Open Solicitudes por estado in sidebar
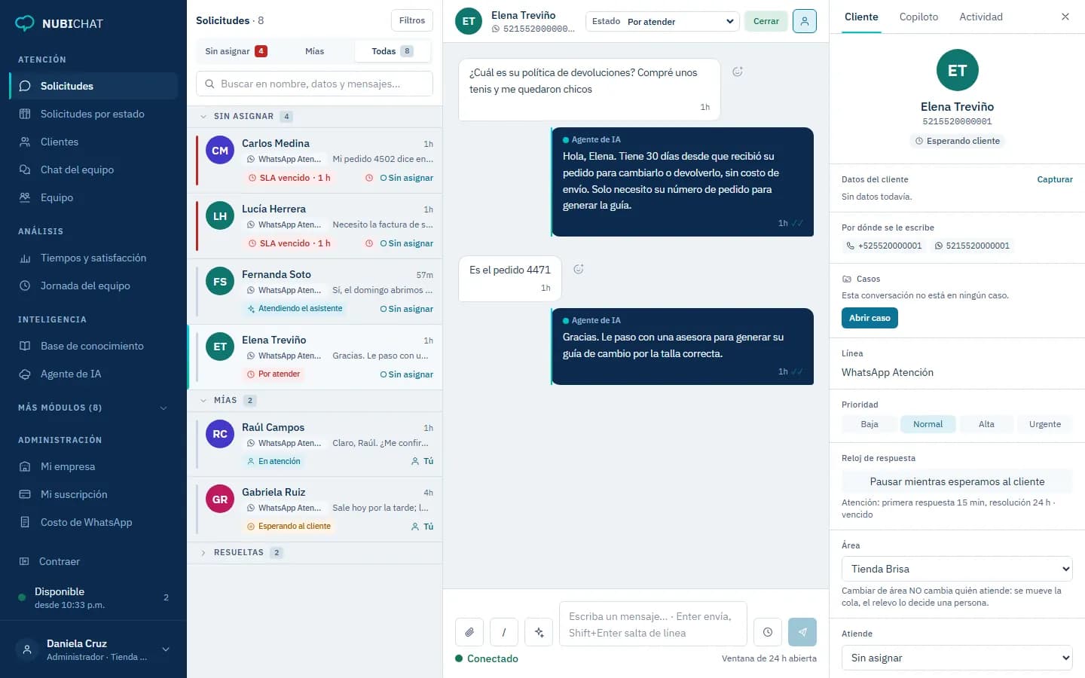The height and width of the screenshot is (678, 1085). [x=93, y=114]
